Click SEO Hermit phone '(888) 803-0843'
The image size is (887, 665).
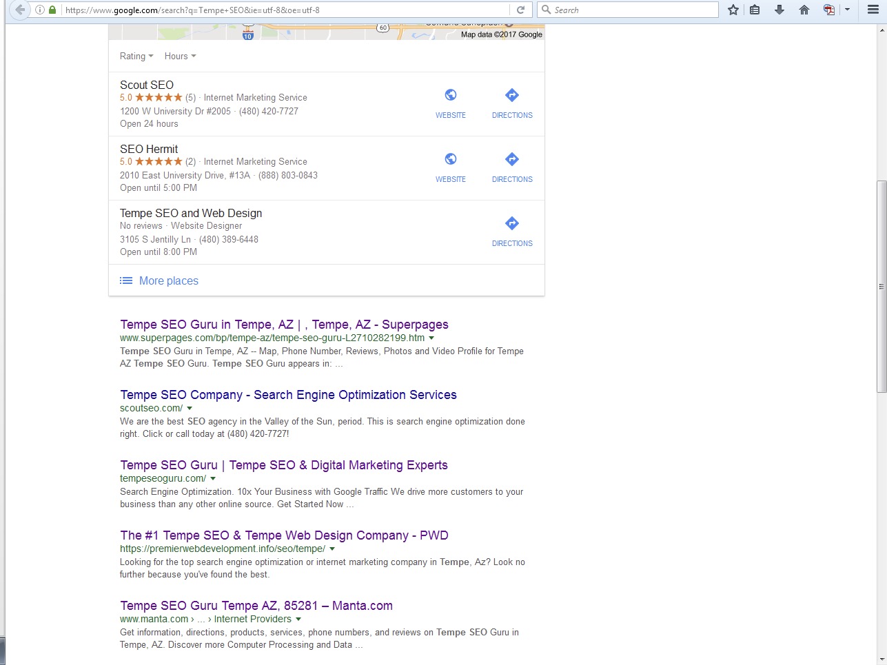point(288,175)
